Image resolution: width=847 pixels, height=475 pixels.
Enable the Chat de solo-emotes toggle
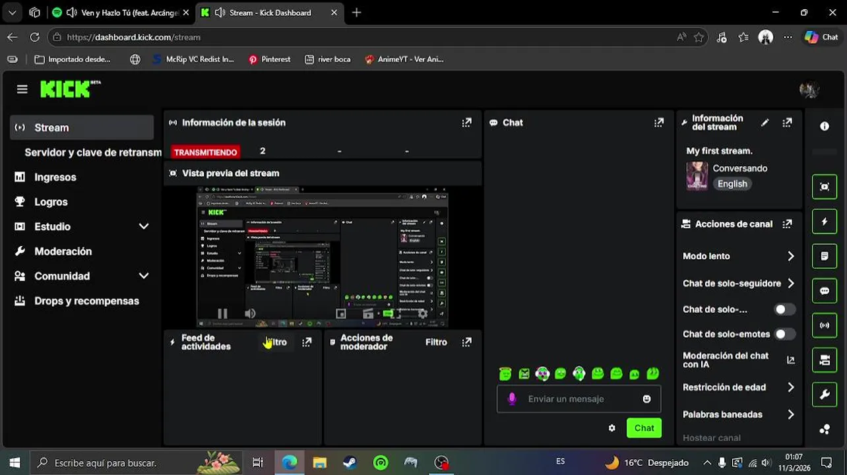(x=784, y=334)
